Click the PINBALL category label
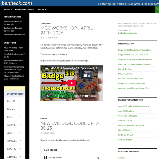 tap(44, 118)
